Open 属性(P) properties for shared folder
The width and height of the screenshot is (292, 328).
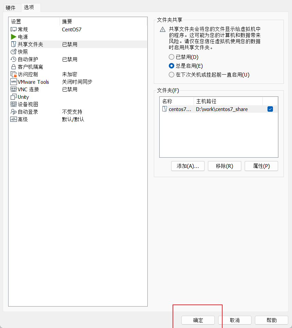tap(261, 166)
